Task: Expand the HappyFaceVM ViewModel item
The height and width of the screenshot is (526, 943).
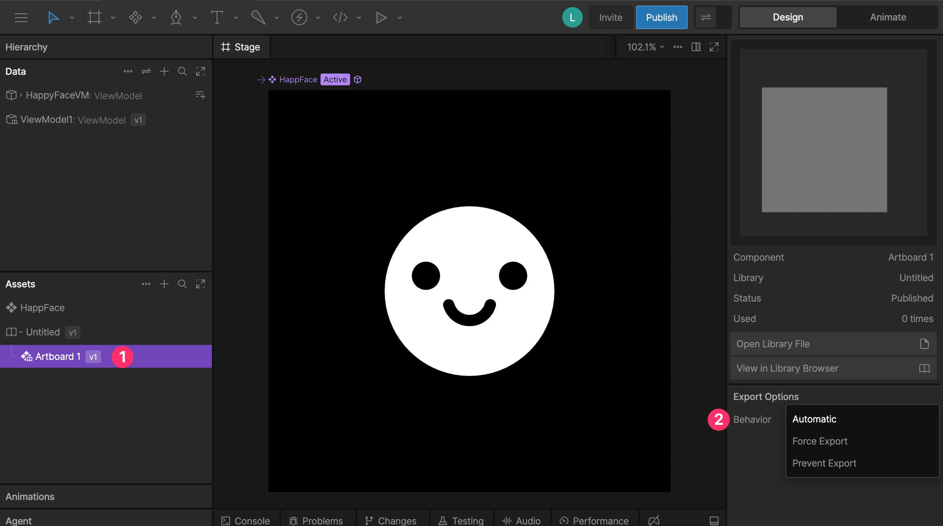Action: point(21,95)
